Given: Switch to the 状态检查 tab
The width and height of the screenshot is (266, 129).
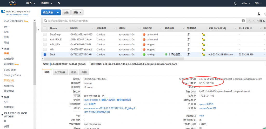Looking at the screenshot, I should coord(60,72).
